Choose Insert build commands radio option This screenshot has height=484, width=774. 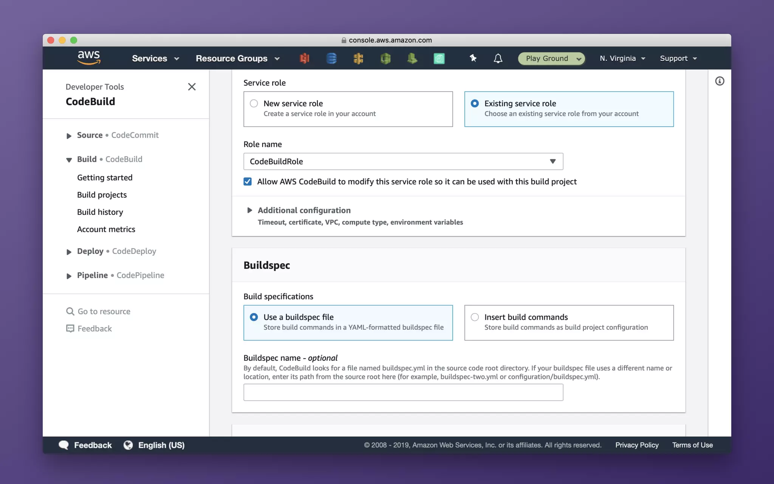pyautogui.click(x=475, y=317)
